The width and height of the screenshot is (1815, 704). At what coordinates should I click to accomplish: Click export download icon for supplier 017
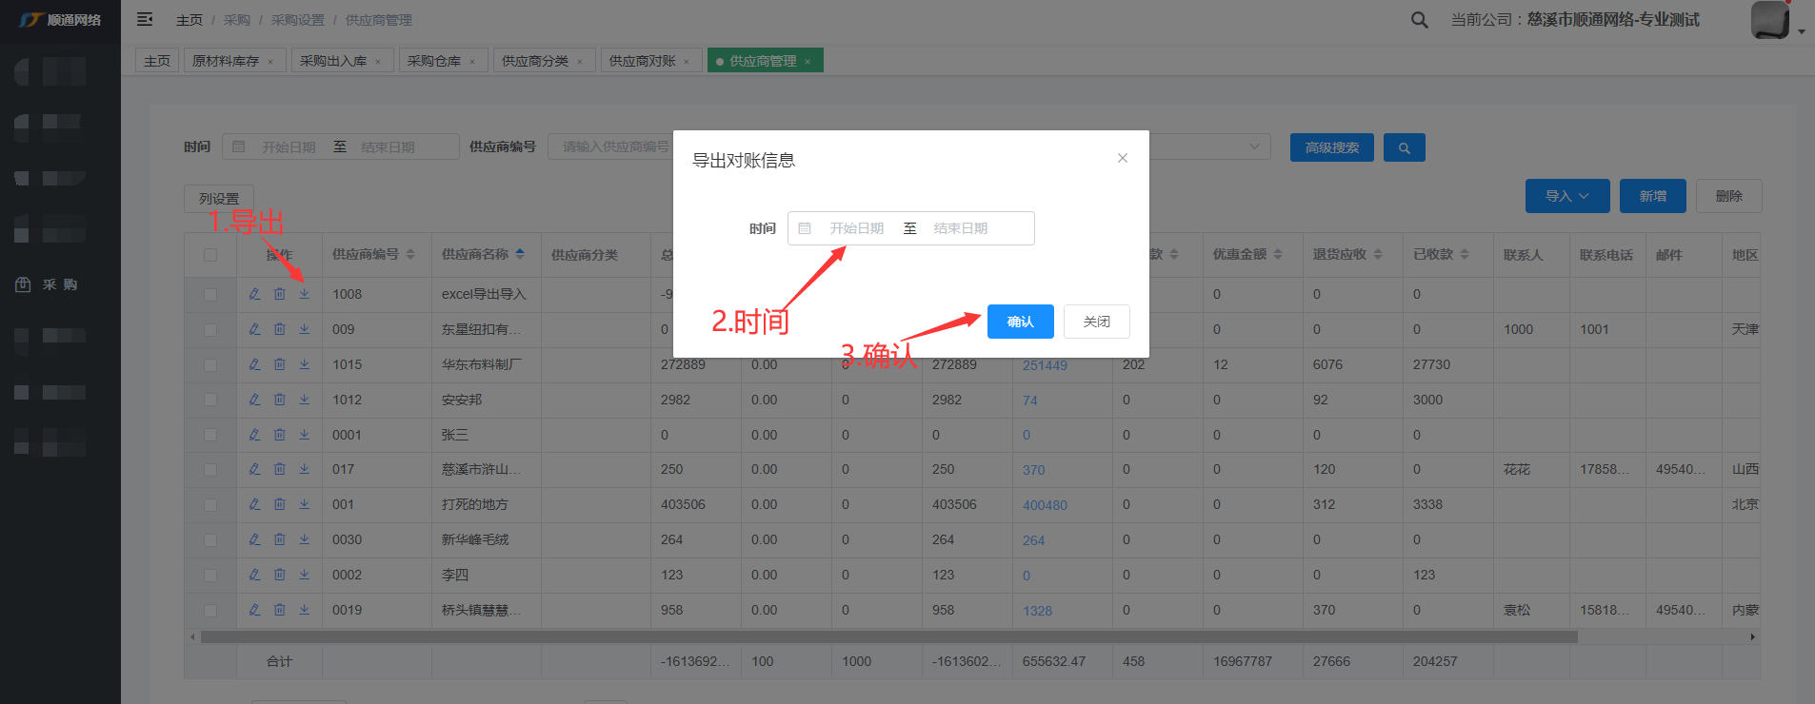point(305,469)
